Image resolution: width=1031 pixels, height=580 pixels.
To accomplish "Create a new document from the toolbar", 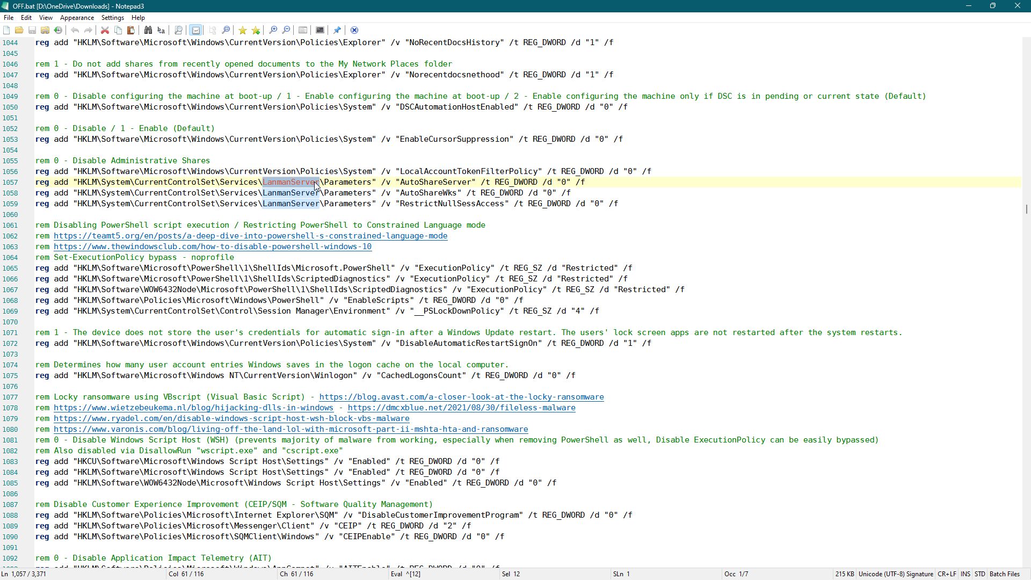I will click(6, 30).
